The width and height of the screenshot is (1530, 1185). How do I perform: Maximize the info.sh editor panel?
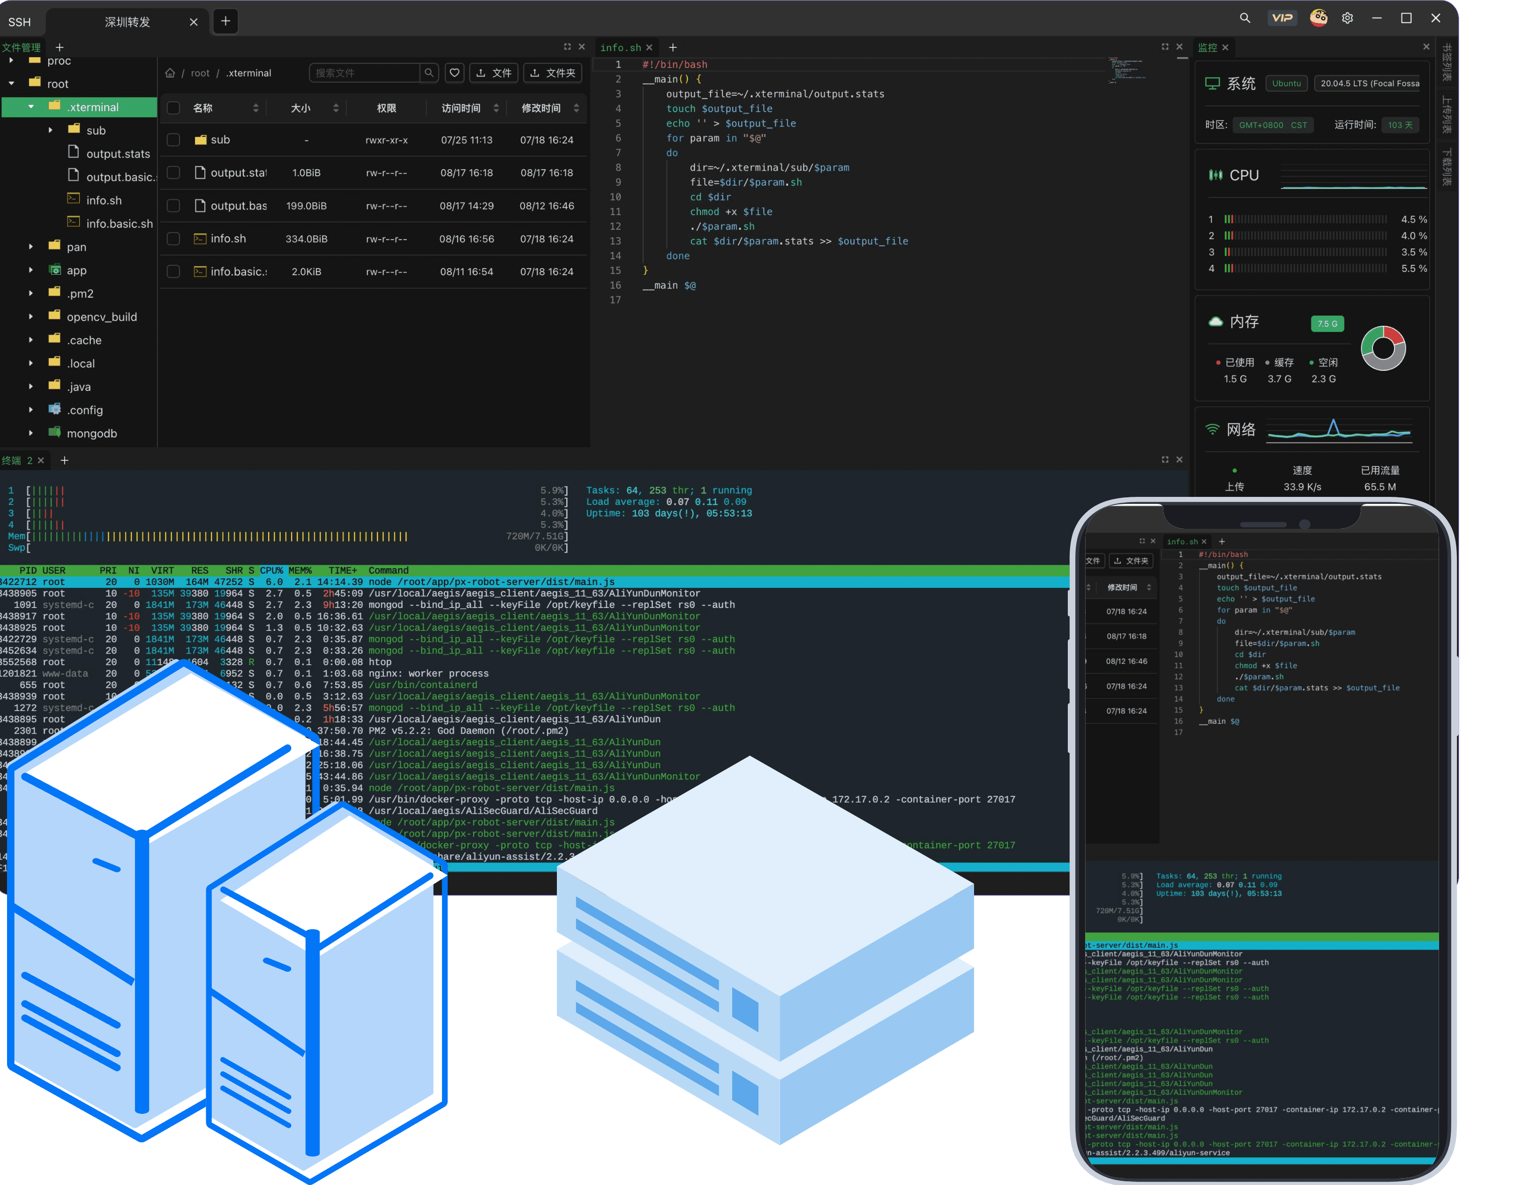1164,47
